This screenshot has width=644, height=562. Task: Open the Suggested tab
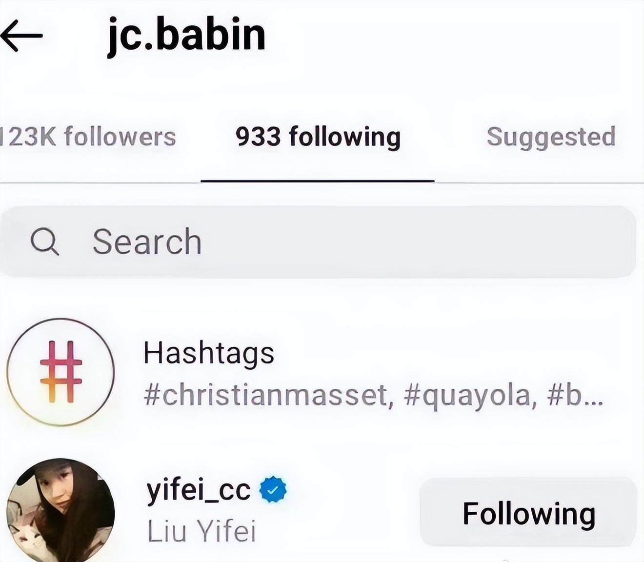tap(551, 137)
